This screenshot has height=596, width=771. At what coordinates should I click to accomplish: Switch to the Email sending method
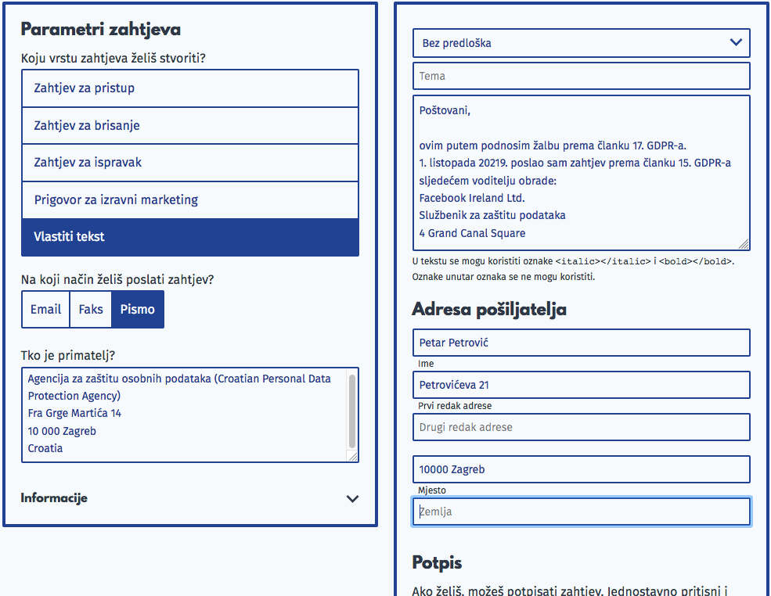point(45,309)
